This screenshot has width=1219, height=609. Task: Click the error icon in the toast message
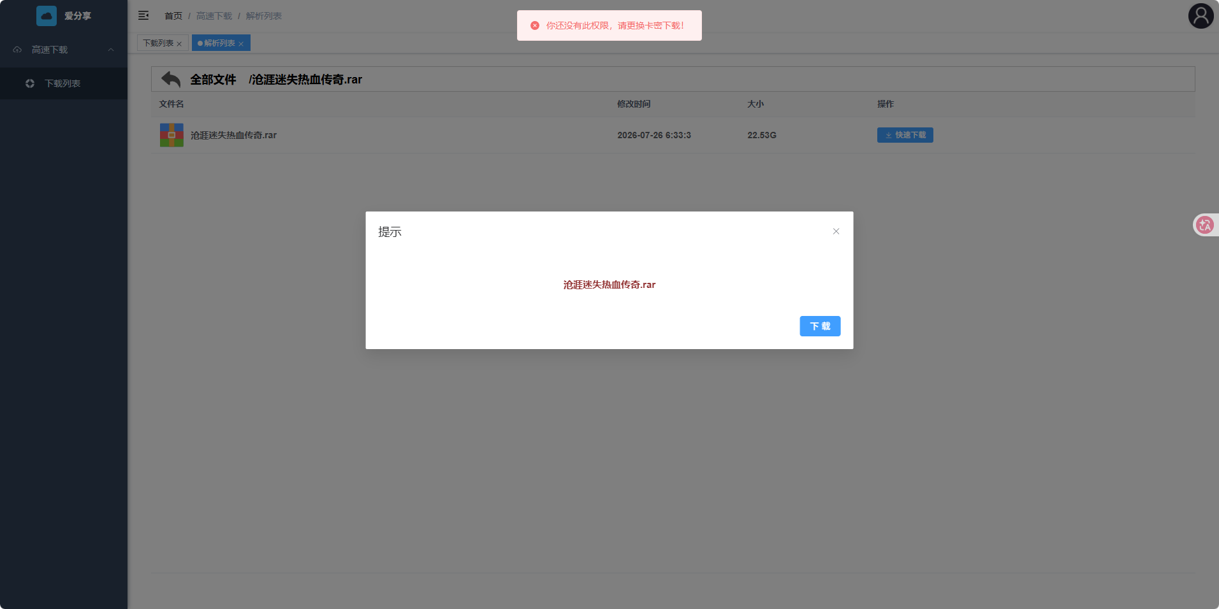point(535,25)
